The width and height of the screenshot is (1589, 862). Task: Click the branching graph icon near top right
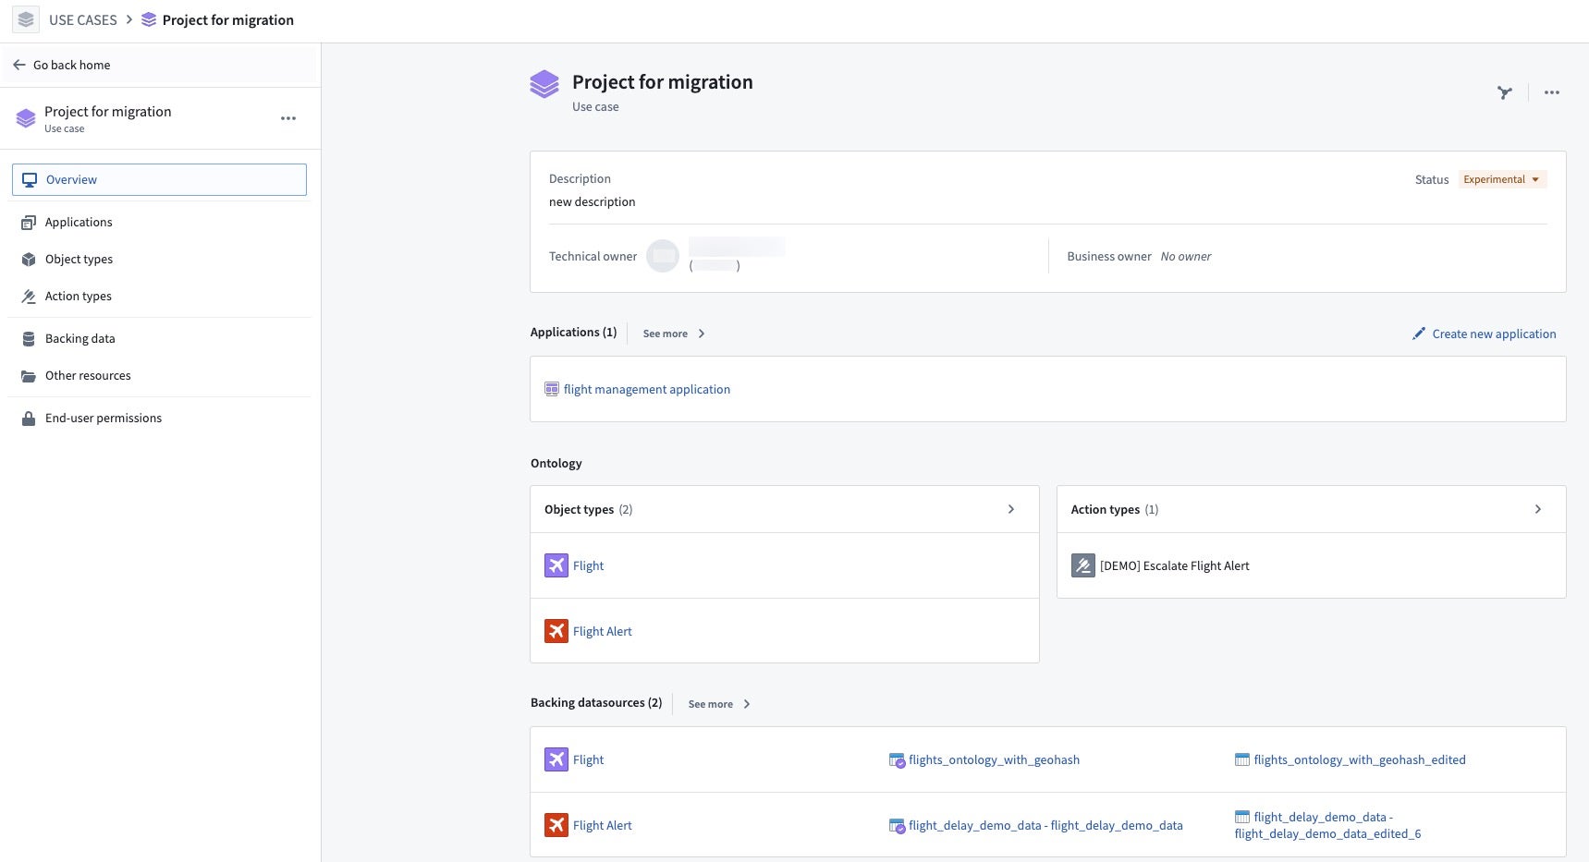1505,92
